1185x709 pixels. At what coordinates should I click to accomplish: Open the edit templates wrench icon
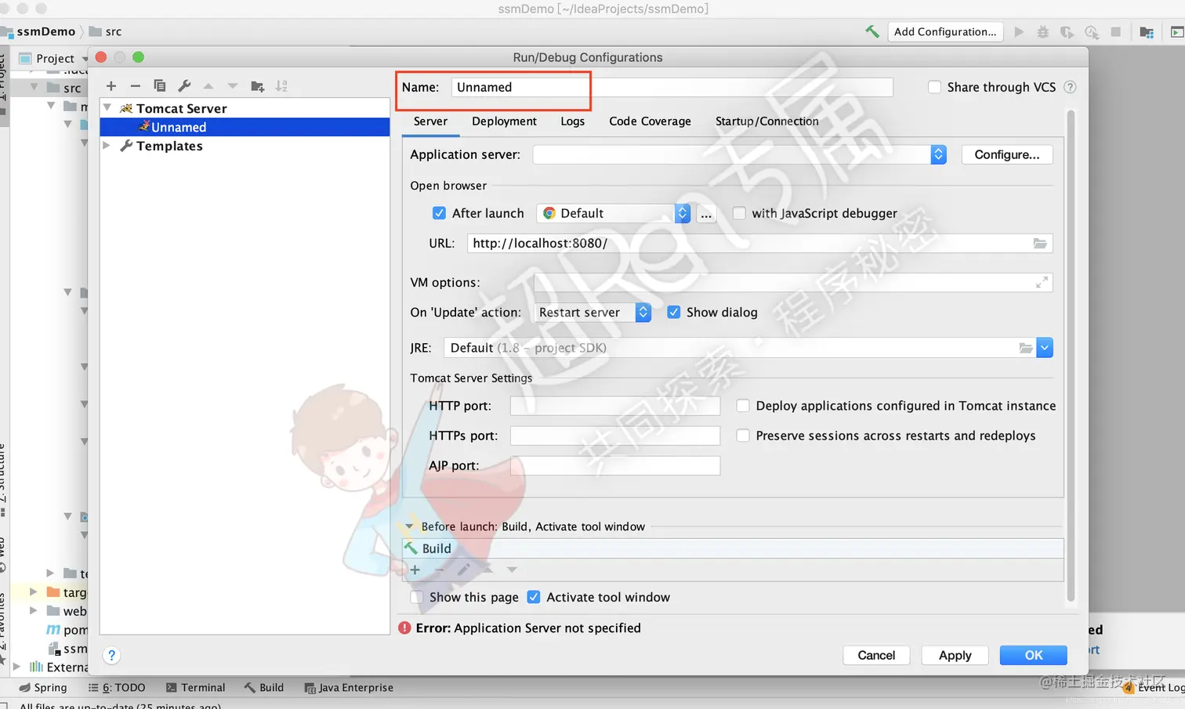[184, 86]
